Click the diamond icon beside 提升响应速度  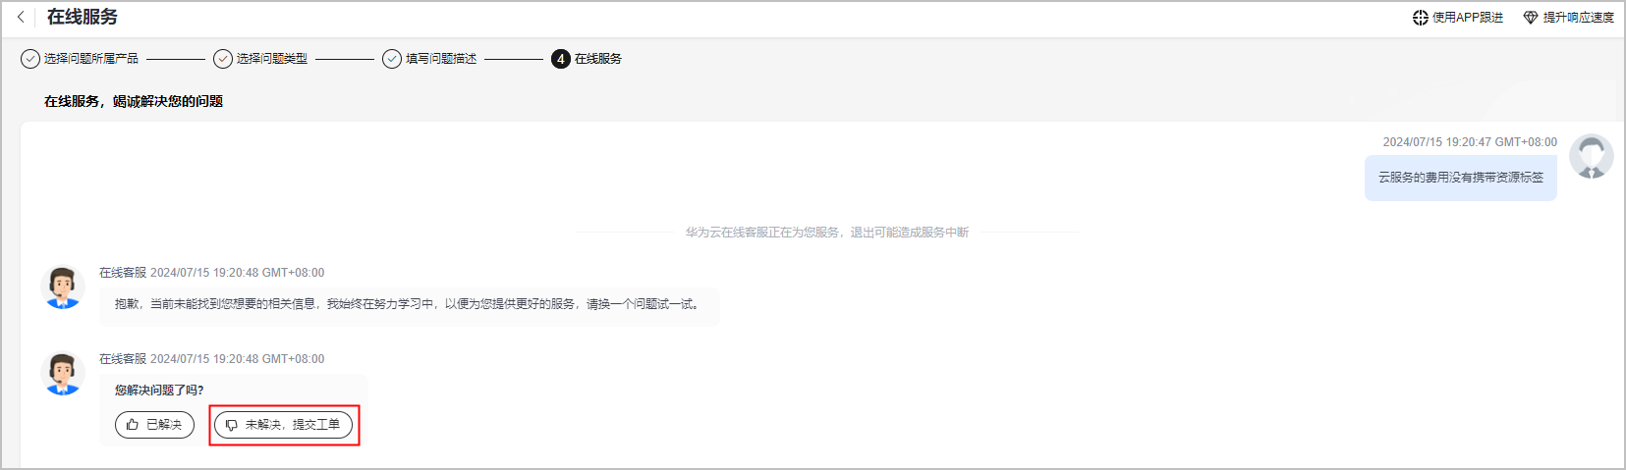coord(1531,18)
